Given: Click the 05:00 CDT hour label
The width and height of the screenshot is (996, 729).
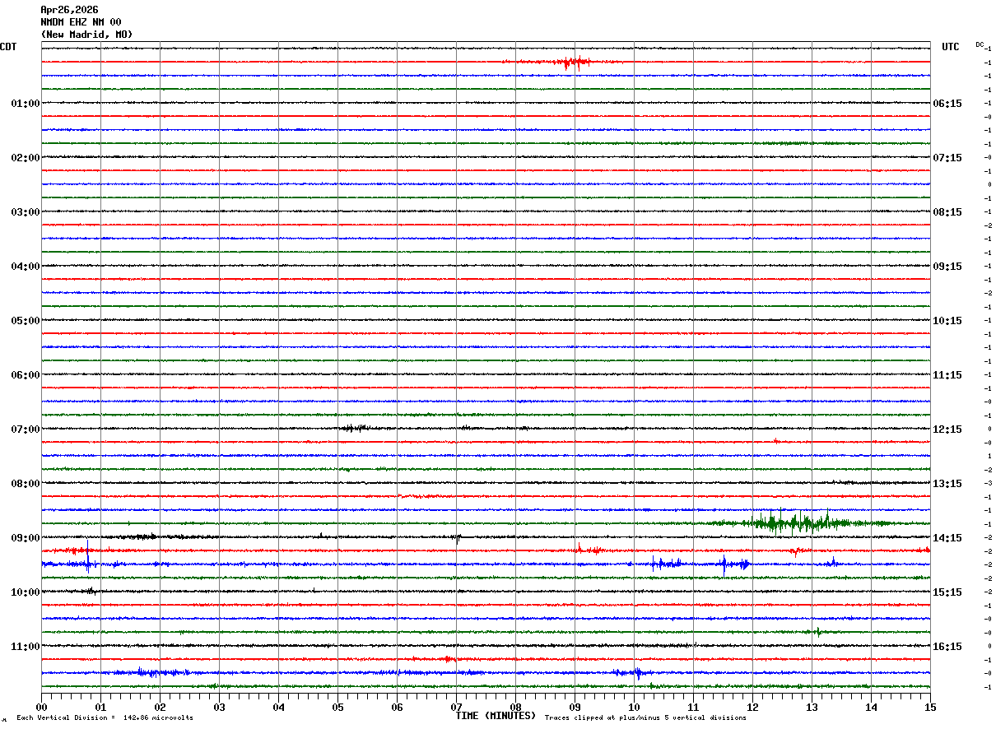Looking at the screenshot, I should point(26,321).
